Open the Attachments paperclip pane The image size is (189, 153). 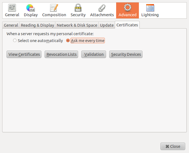(x=102, y=10)
